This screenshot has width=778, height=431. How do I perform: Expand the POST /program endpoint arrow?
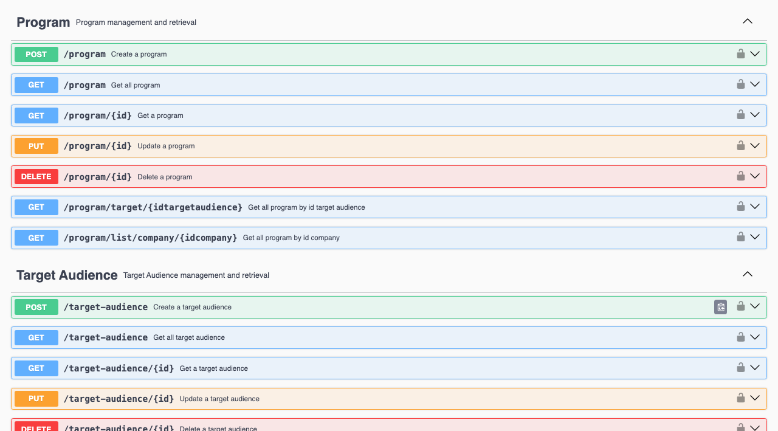(755, 53)
